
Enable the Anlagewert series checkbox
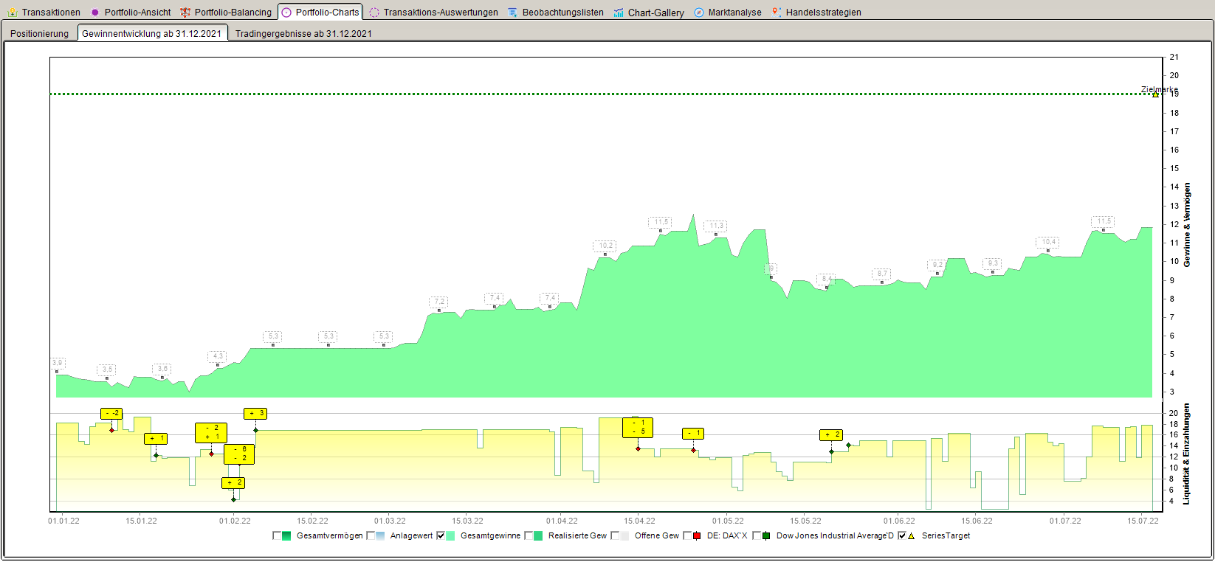(x=371, y=536)
